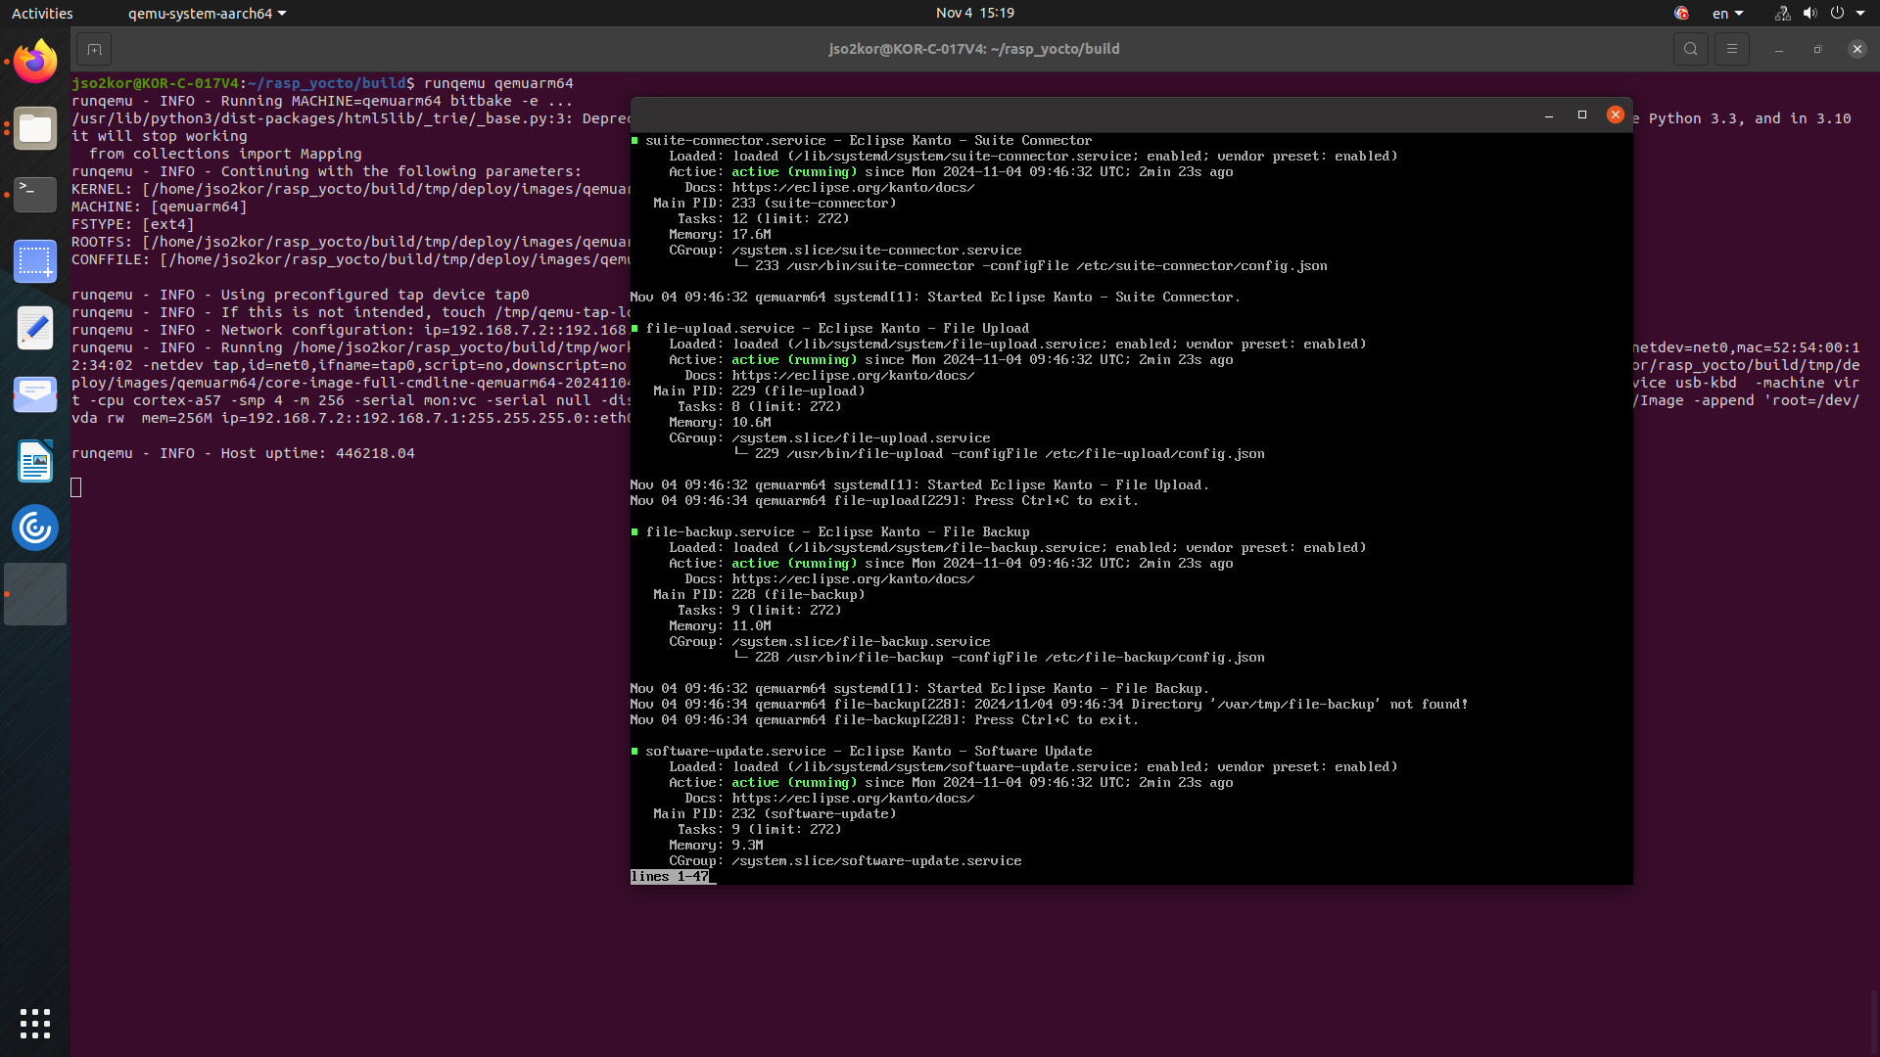
Task: Focus the running QEMU blank dock icon
Action: pyautogui.click(x=35, y=594)
